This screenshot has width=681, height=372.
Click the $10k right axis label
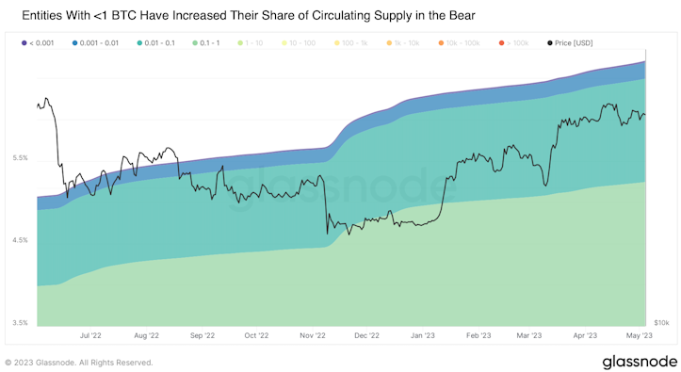coord(661,323)
